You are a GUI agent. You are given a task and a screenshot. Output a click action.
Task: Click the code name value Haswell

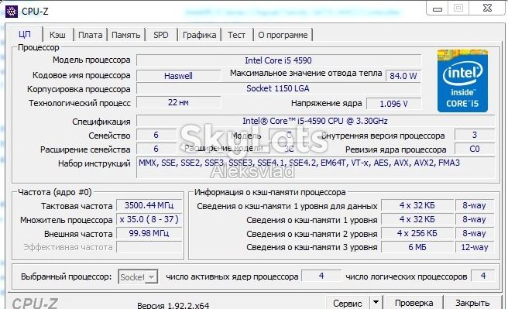click(179, 76)
